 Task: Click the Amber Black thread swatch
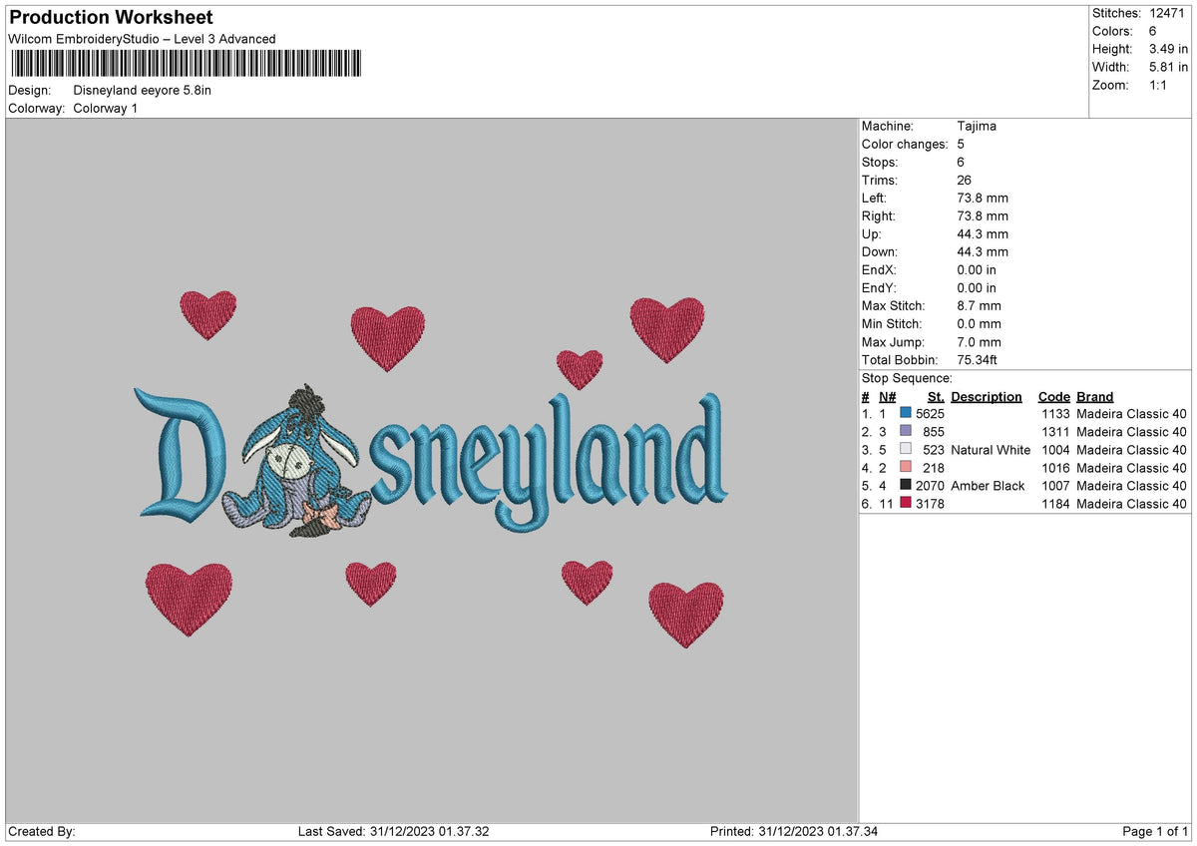click(906, 485)
